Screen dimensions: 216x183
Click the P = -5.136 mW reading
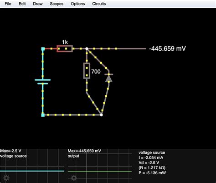click(x=152, y=173)
